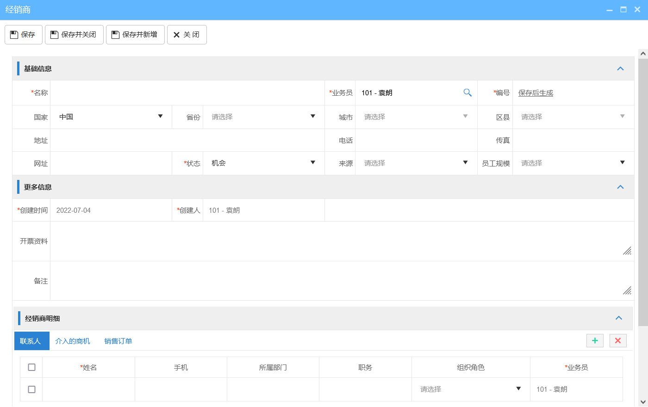
Task: Check the checkbox of the first contact row
Action: (31, 389)
